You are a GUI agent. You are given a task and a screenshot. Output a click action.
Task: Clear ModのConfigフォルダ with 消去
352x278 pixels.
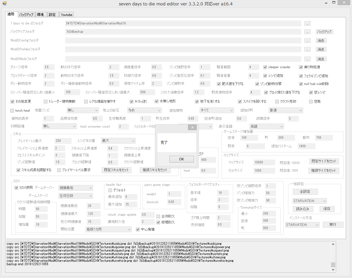point(321,41)
